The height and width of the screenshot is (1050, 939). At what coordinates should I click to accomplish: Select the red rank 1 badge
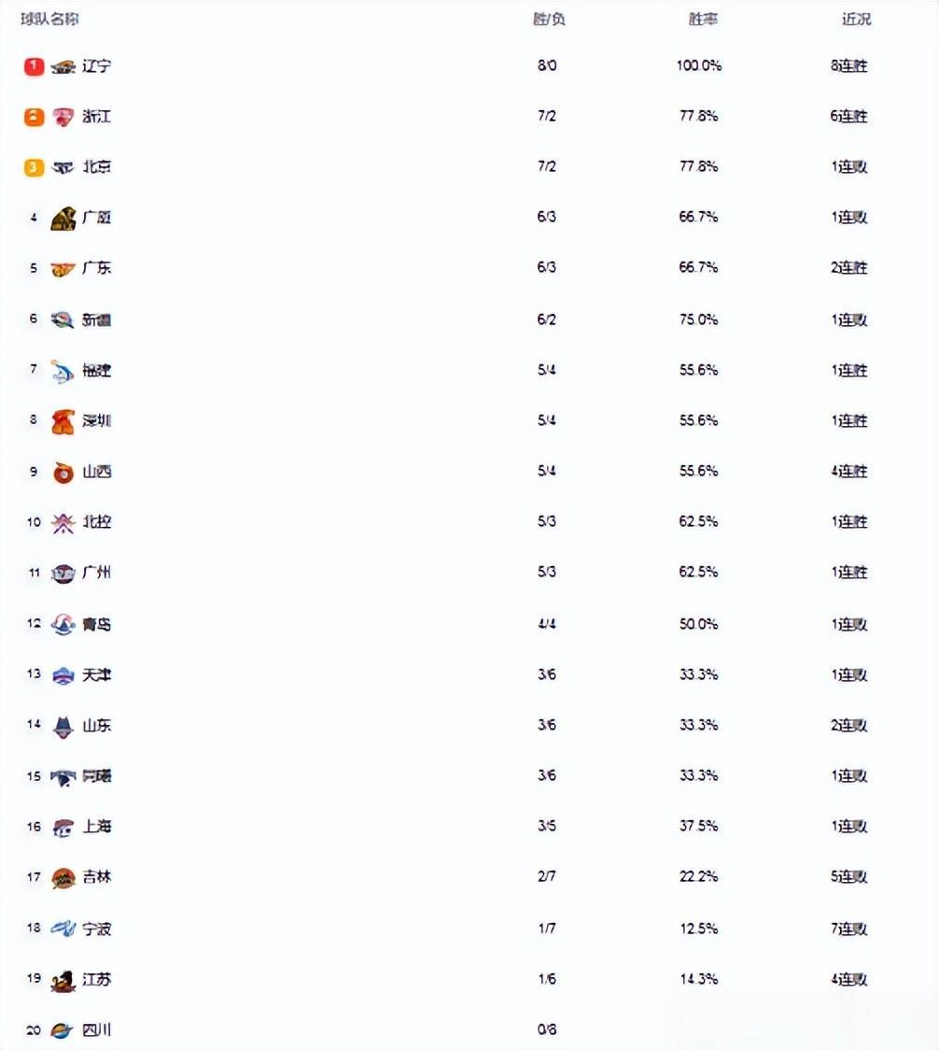35,66
